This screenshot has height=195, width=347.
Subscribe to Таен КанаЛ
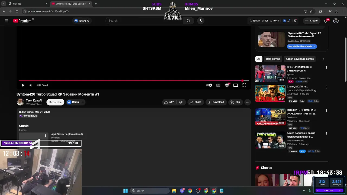point(55,102)
